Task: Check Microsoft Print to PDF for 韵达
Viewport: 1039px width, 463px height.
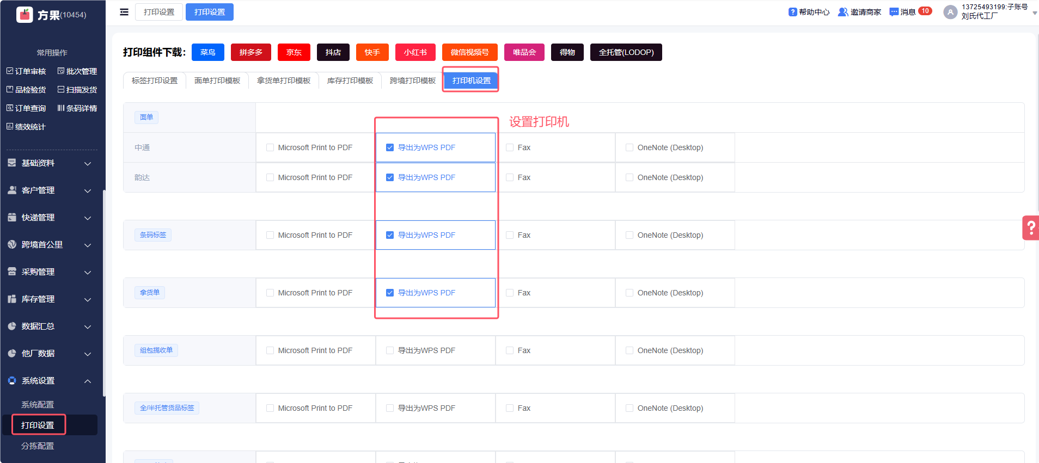Action: point(270,177)
